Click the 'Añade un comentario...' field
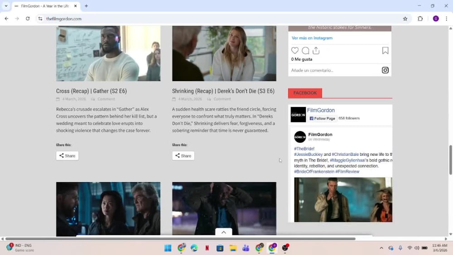 tap(312, 70)
